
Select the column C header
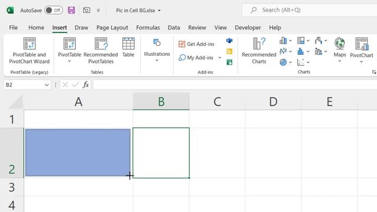pyautogui.click(x=217, y=101)
